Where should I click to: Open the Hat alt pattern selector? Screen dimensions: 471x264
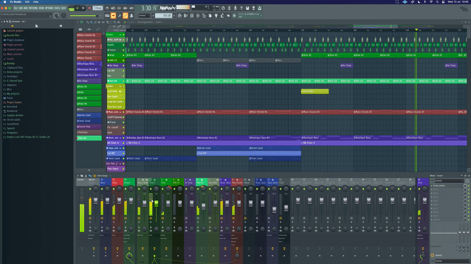pyautogui.click(x=164, y=16)
